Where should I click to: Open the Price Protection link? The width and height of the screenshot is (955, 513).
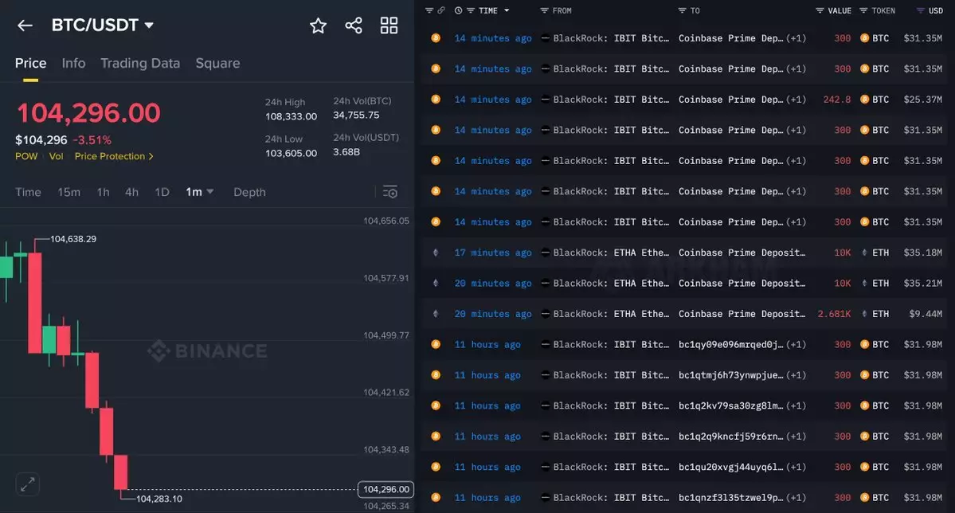(x=114, y=156)
